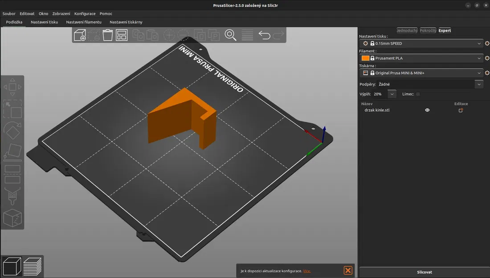Switch to sliced layers preview icon
The image size is (490, 278).
[x=32, y=266]
